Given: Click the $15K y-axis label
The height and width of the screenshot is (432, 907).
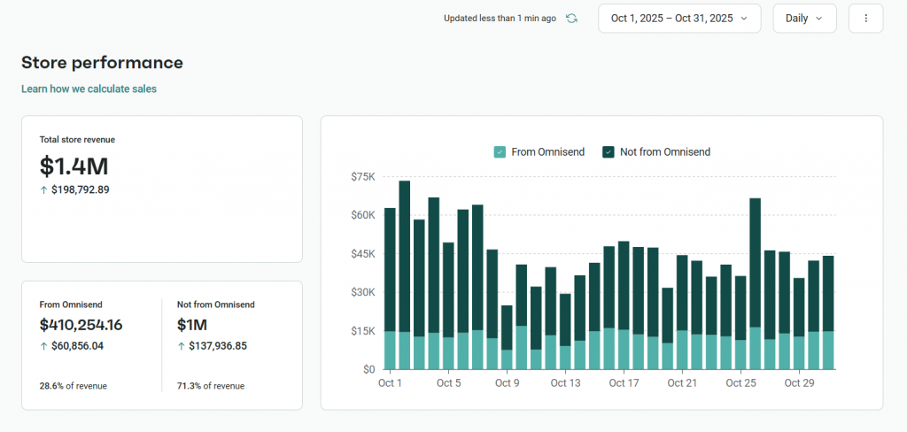Looking at the screenshot, I should point(363,331).
